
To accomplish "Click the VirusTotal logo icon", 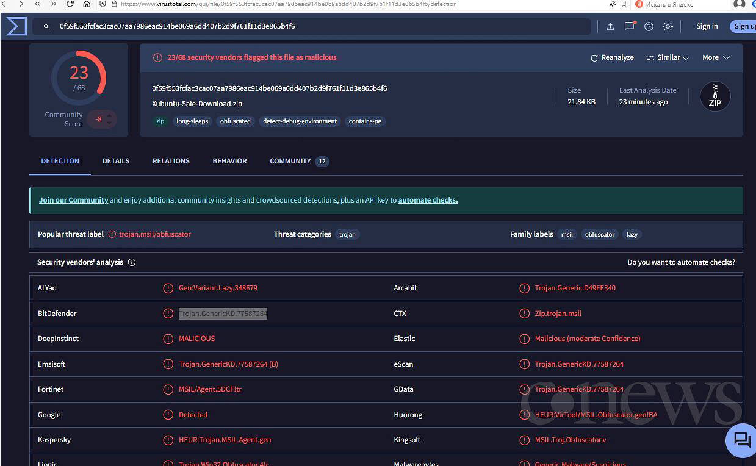I will pos(16,26).
